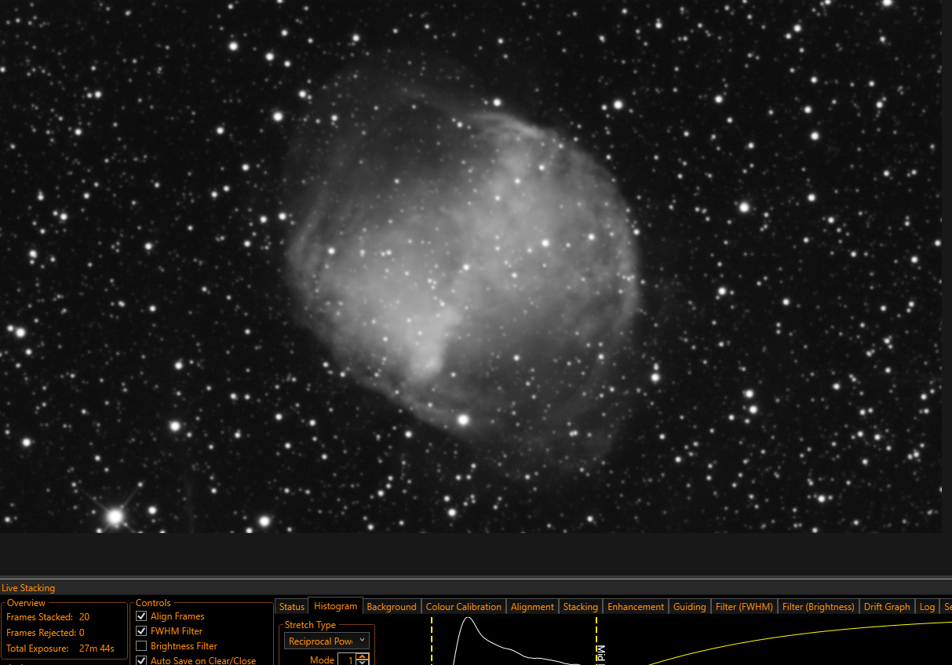
Task: Enable the Brightness Filter checkbox
Action: click(141, 646)
